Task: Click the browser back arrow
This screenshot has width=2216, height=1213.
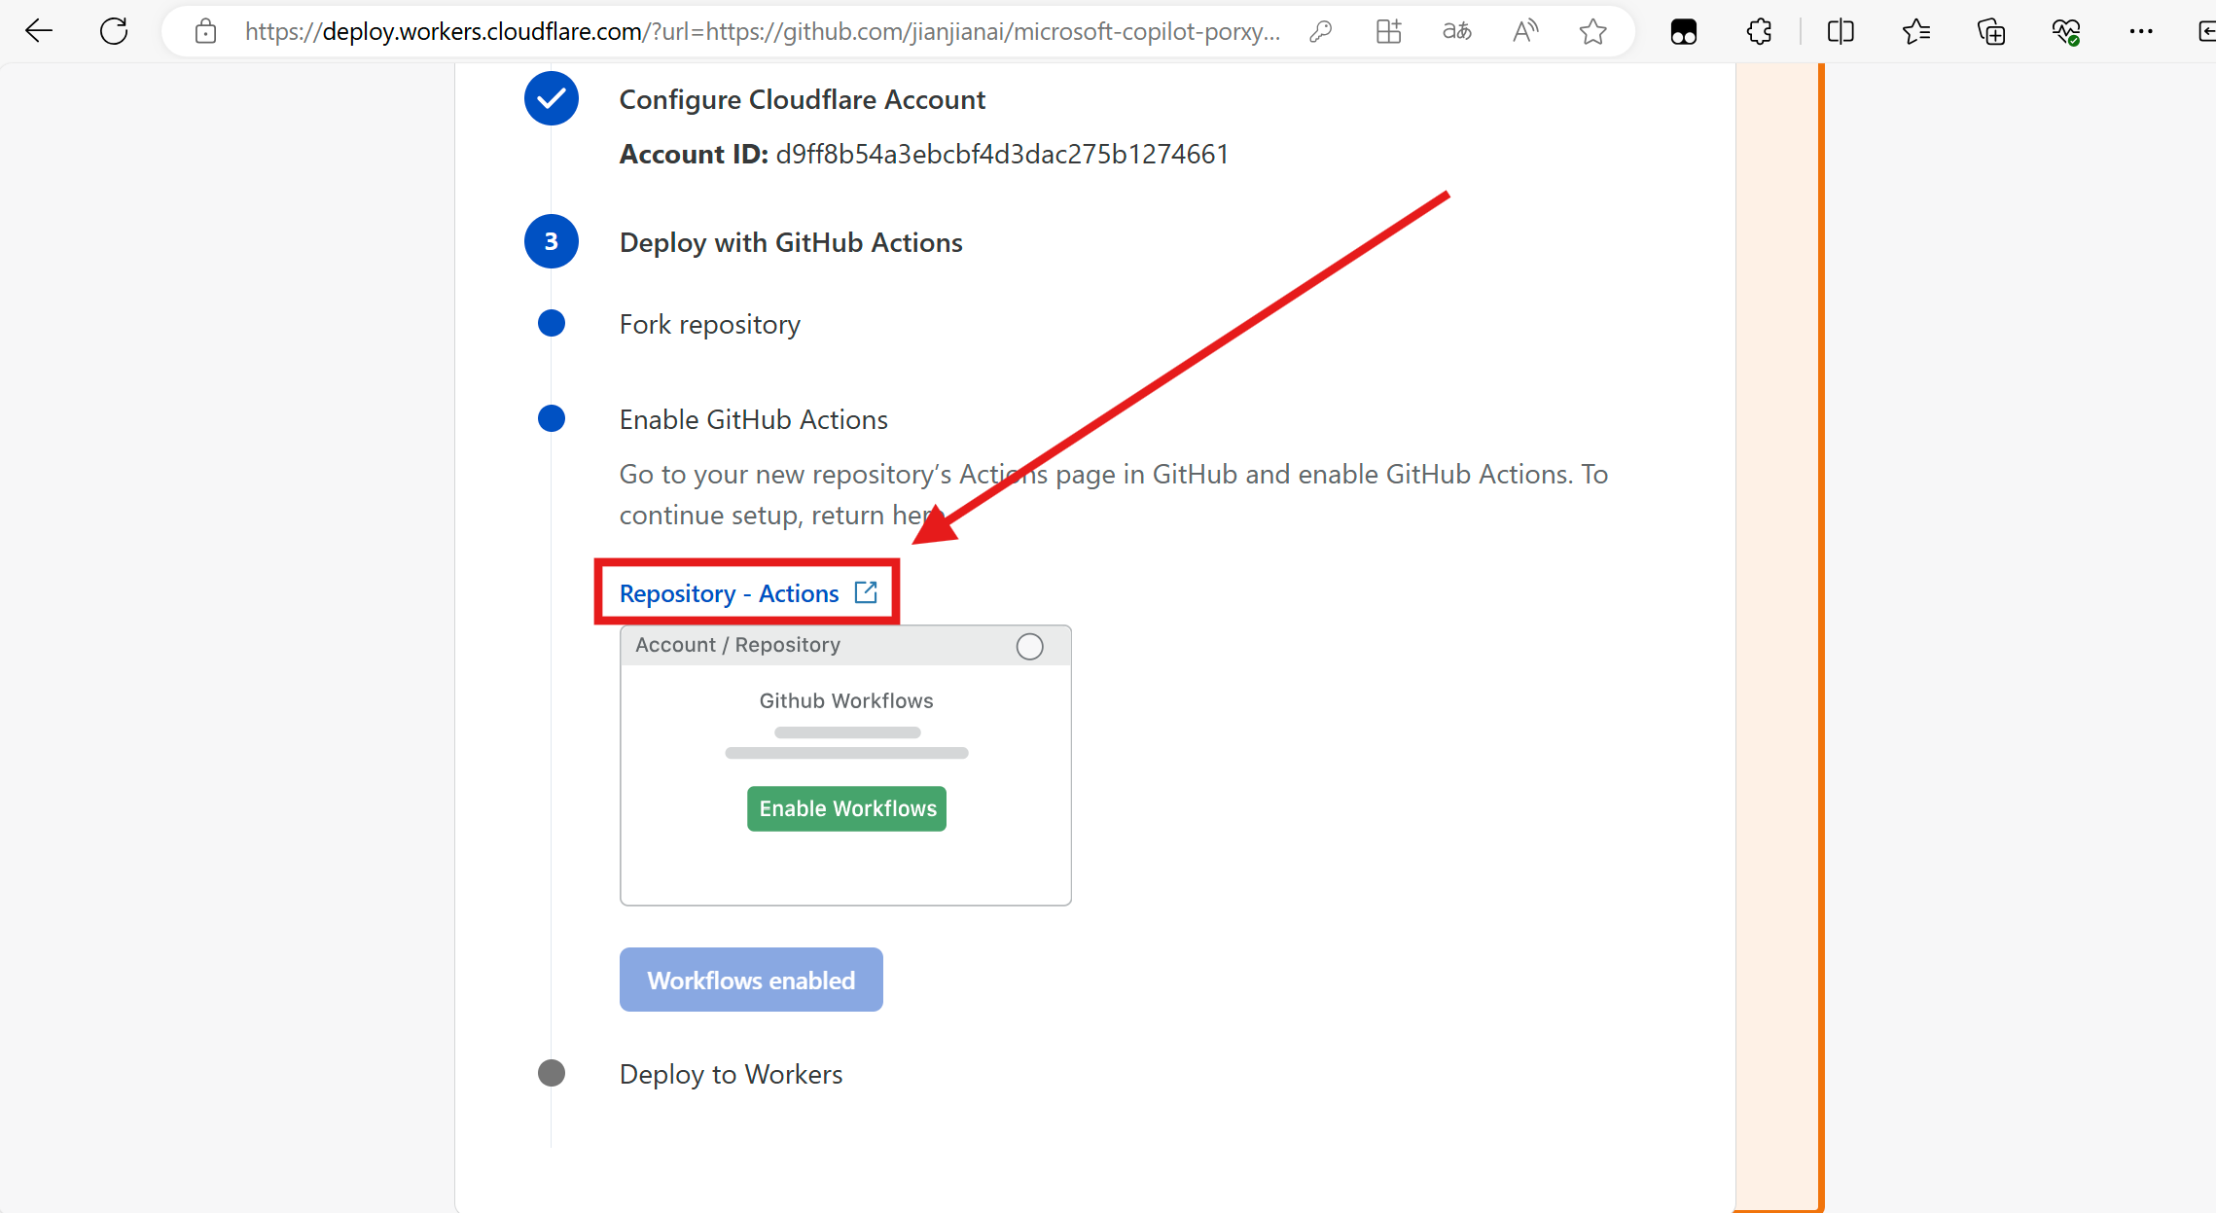Action: 39,32
